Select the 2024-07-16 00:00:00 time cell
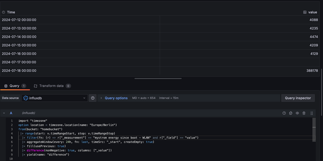The image size is (323, 161). pyautogui.click(x=80, y=54)
